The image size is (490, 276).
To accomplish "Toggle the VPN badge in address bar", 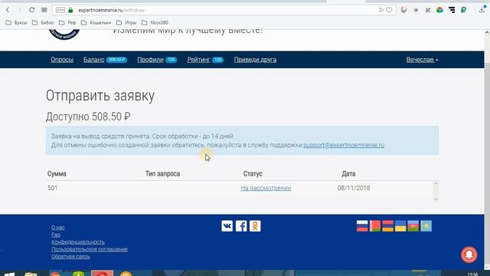I will 60,10.
